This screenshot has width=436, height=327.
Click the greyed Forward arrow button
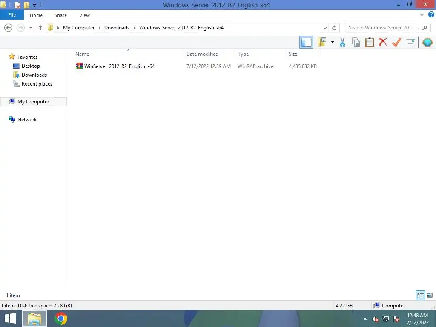pyautogui.click(x=20, y=28)
